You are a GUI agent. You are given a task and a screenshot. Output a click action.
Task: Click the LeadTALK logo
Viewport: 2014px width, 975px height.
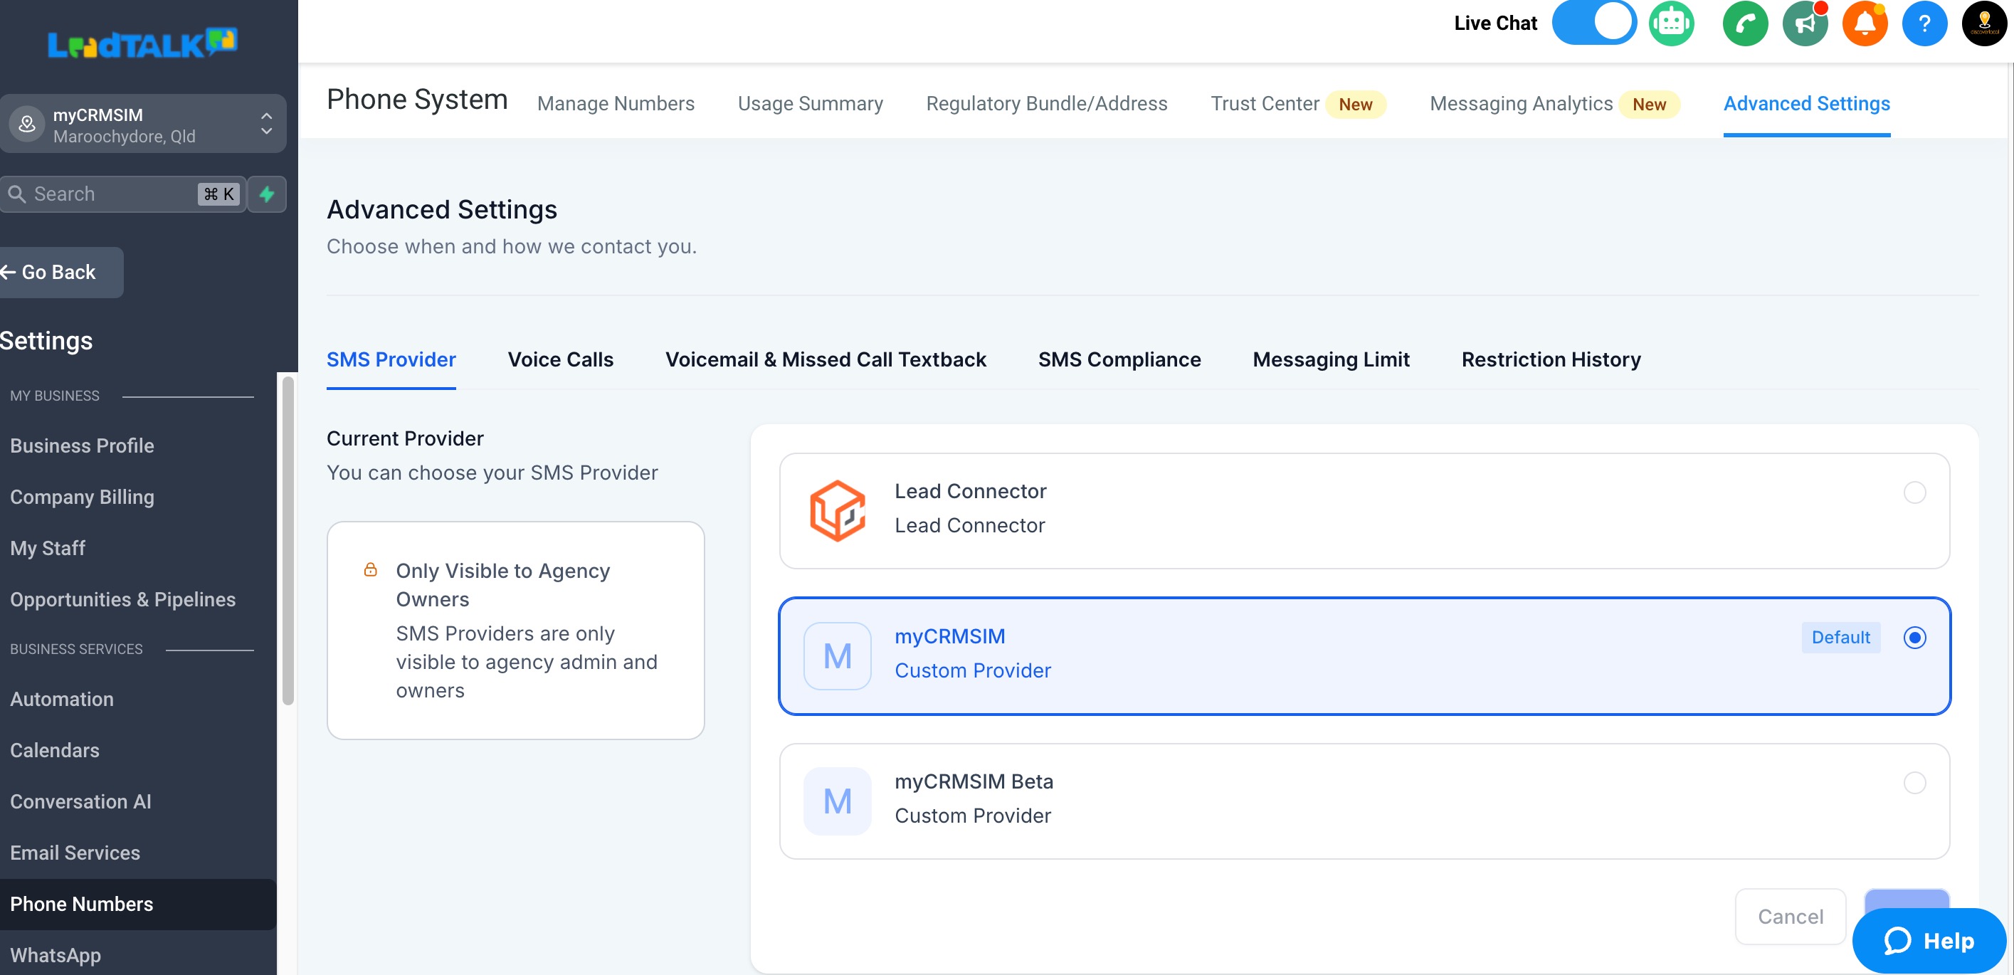[x=142, y=44]
